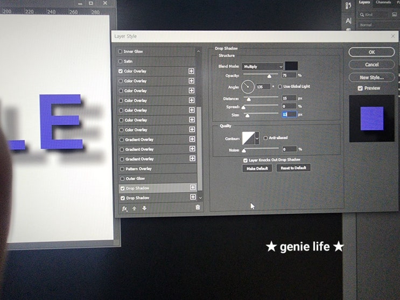
Task: Click the Contour curve thumbnail
Action: coord(249,138)
